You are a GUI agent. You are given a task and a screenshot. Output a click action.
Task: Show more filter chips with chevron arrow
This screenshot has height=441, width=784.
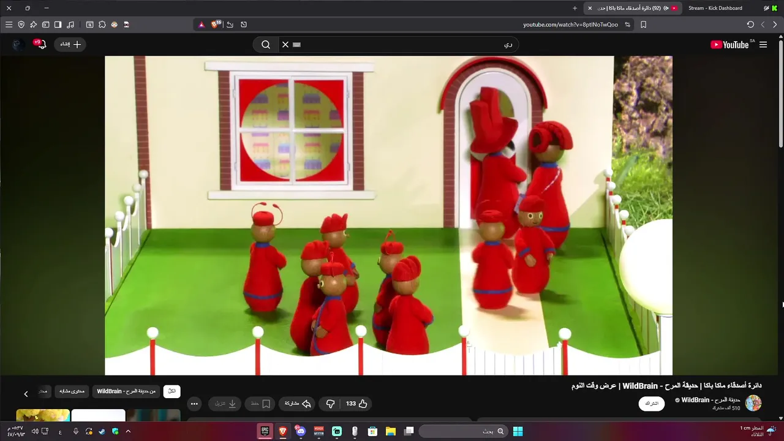point(26,394)
